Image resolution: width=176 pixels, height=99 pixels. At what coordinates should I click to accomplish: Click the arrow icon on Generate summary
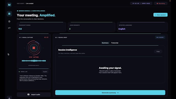(118, 93)
